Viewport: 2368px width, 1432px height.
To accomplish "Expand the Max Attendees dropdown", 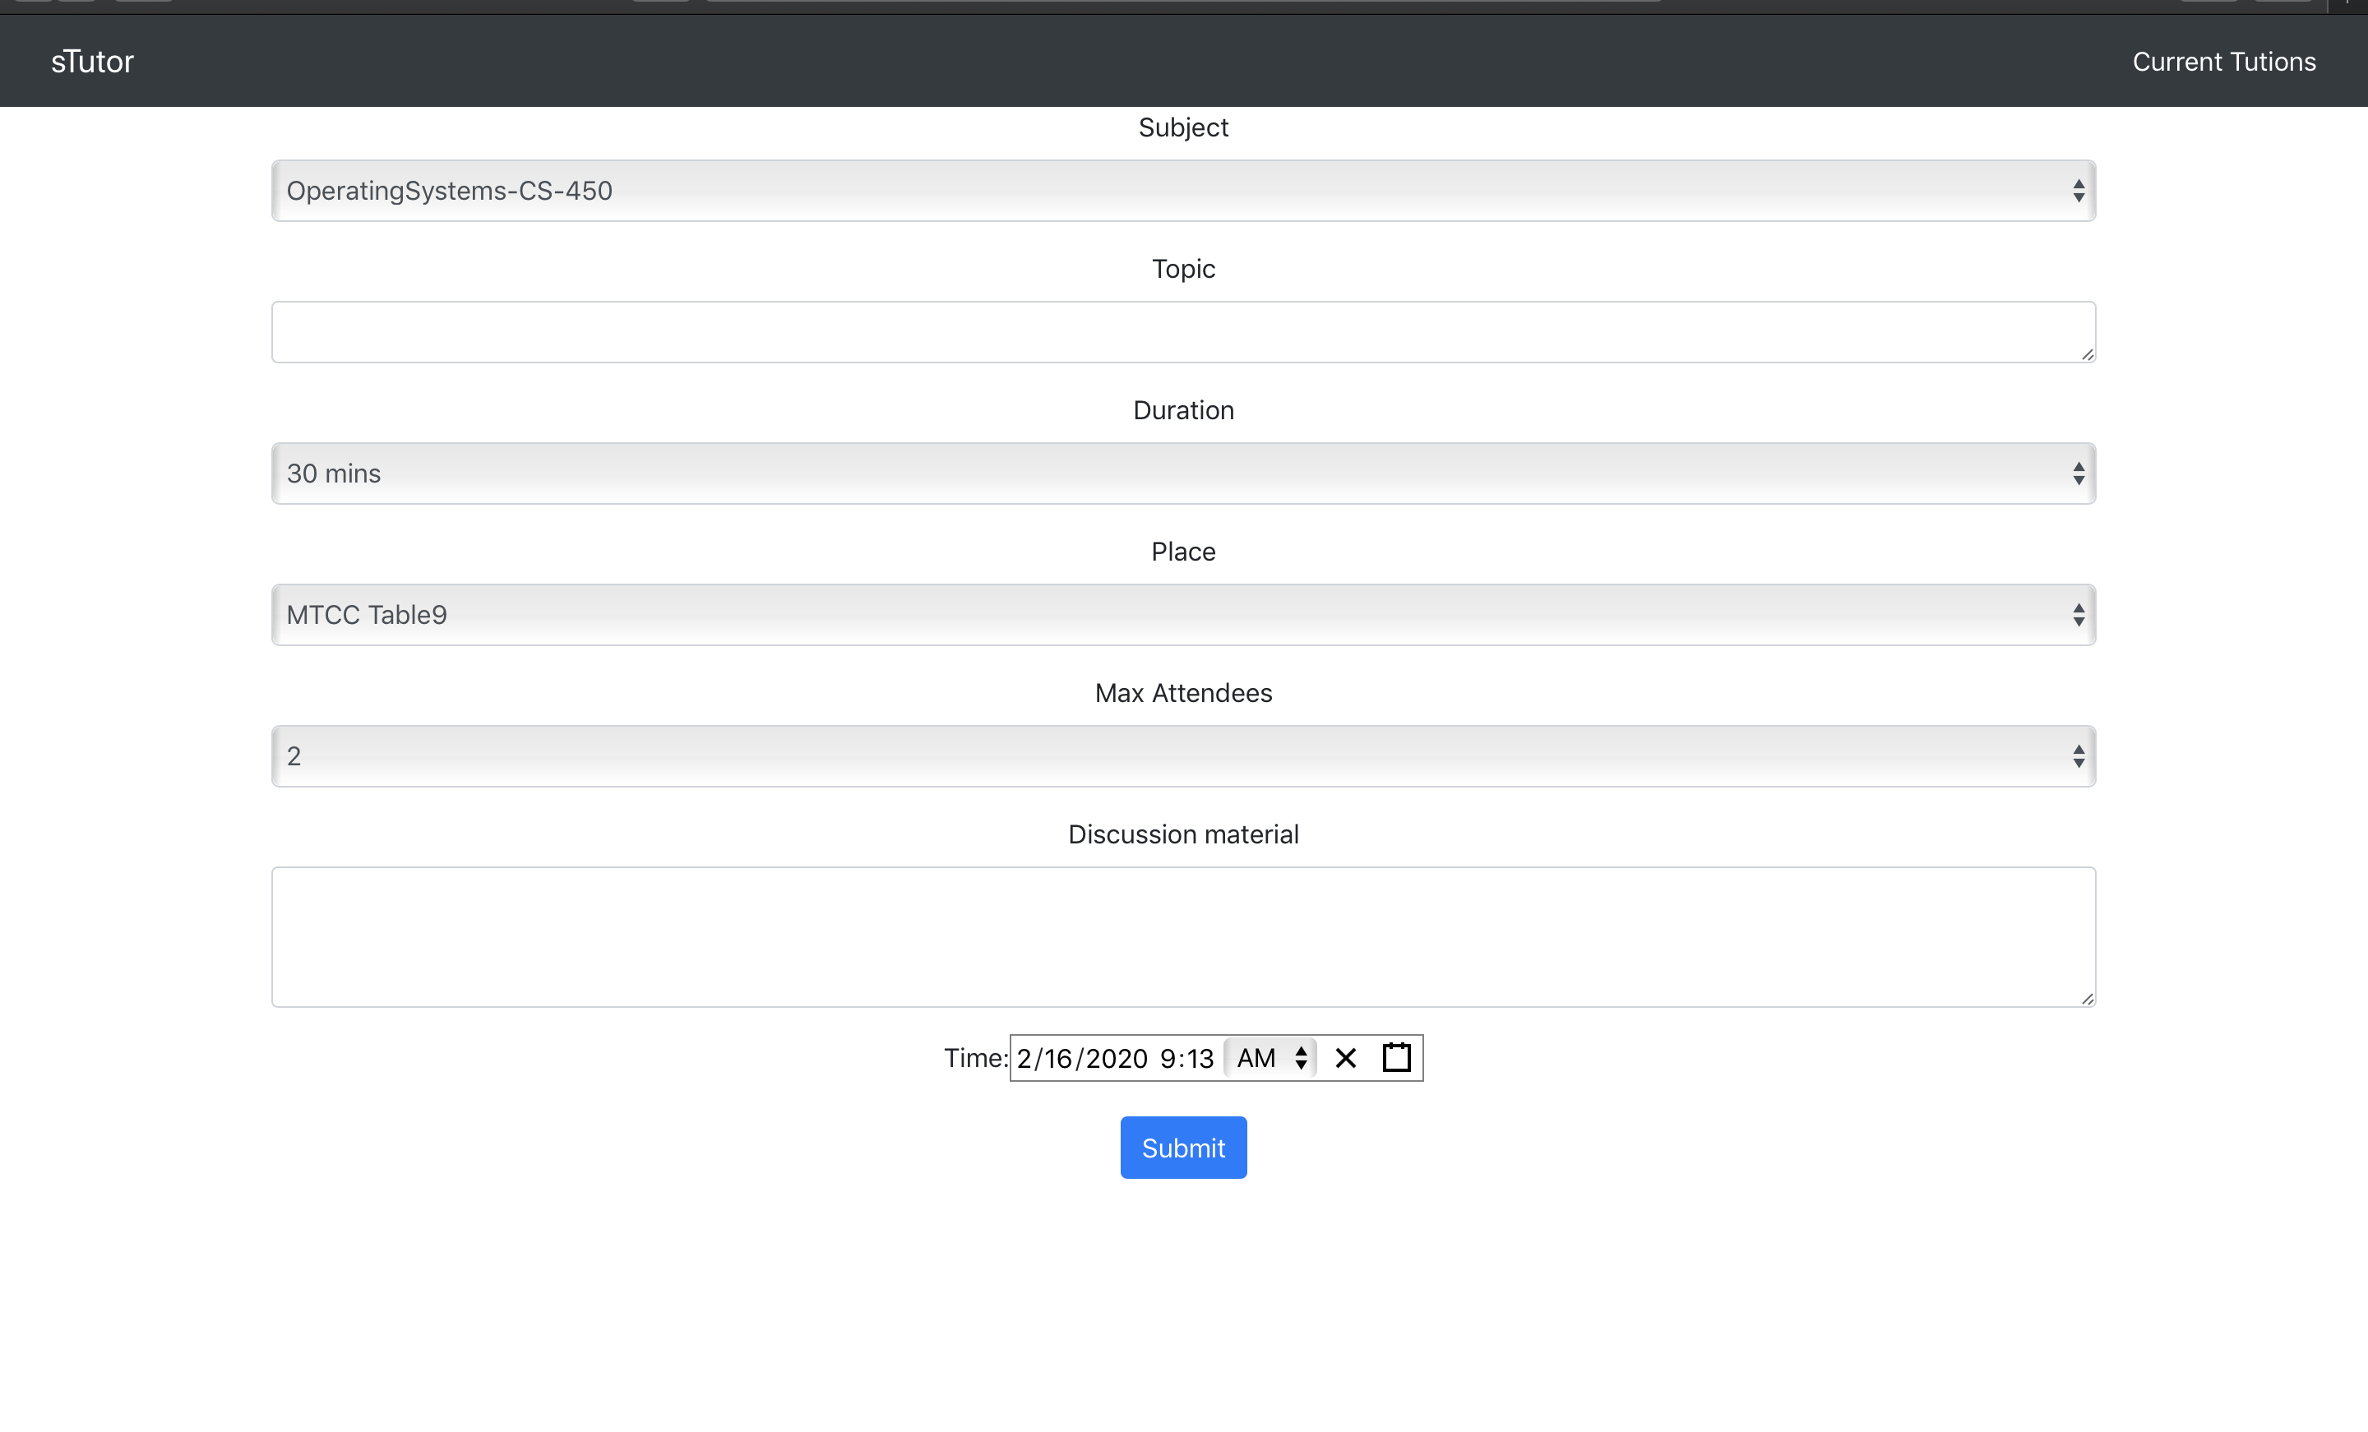I will point(1183,756).
